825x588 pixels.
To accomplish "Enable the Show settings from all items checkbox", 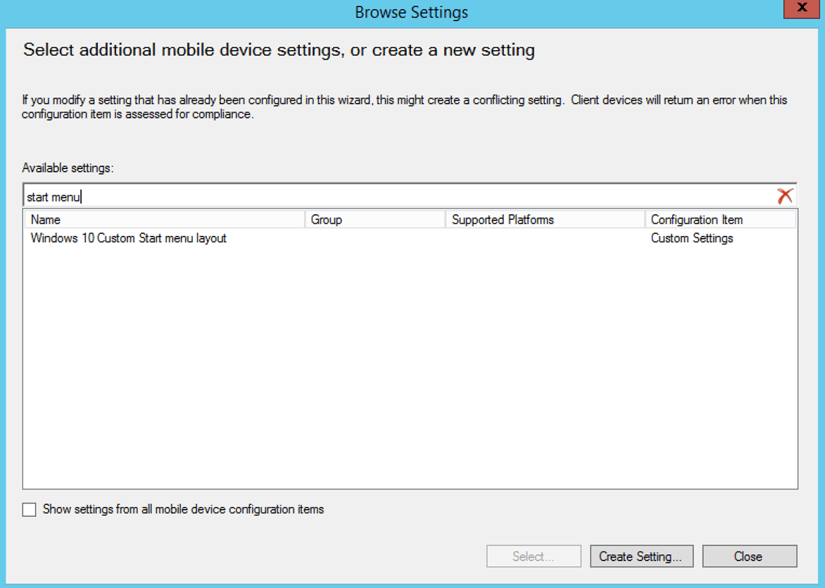I will 29,510.
